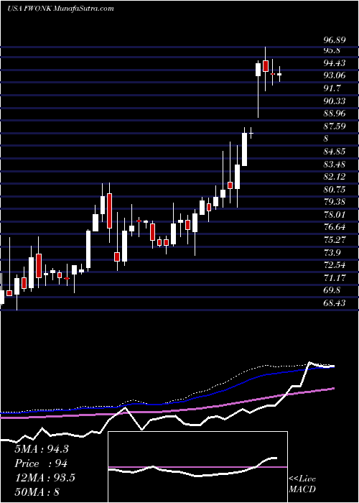Image resolution: width=359 pixels, height=503 pixels.
Task: Click the '50MA : 8' readout
Action: (37, 492)
